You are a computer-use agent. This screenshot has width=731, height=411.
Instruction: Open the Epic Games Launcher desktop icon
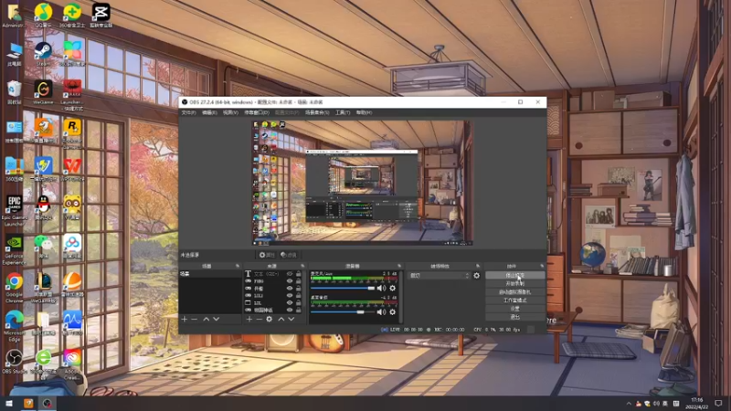(x=15, y=211)
